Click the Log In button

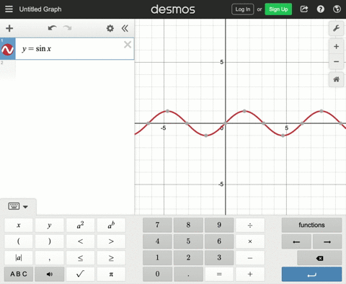[243, 9]
